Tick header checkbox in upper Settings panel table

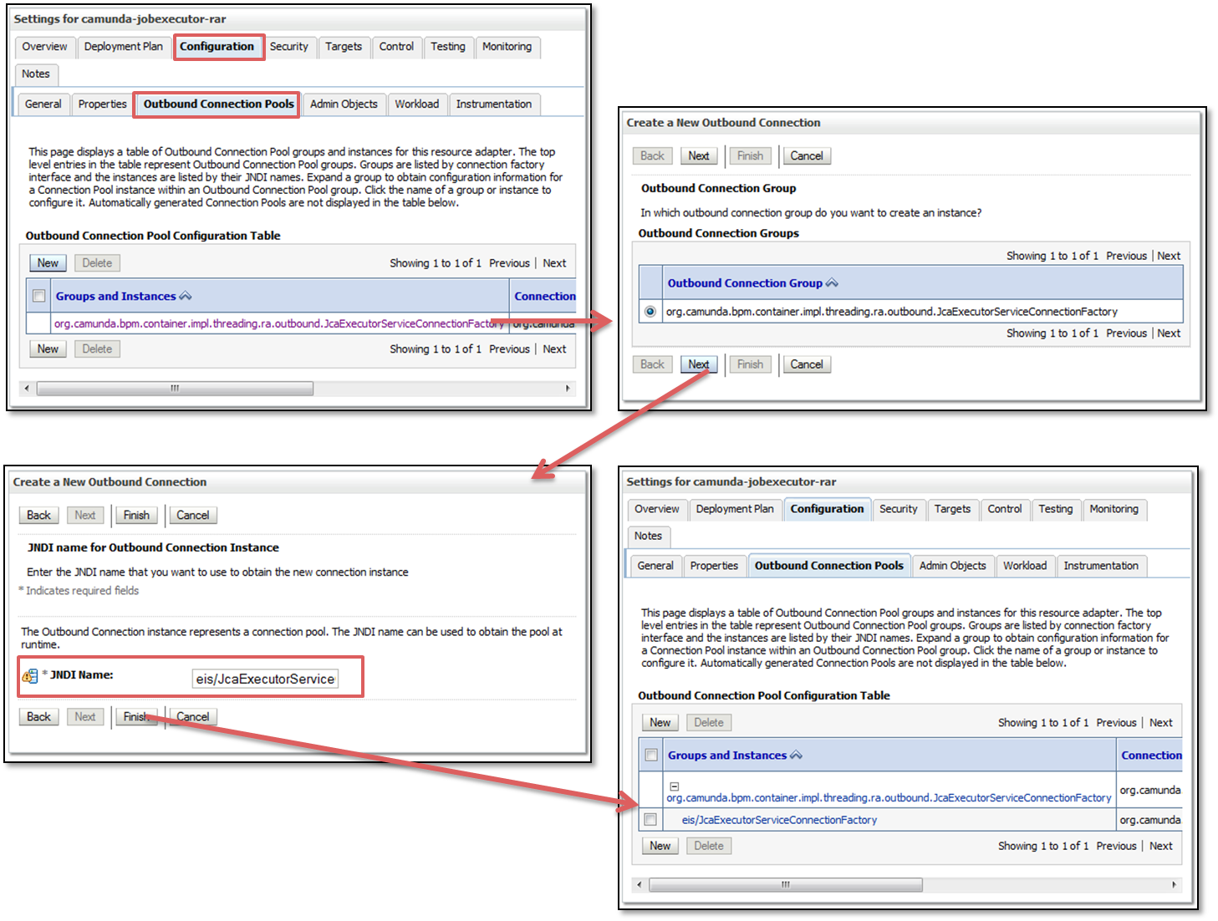pyautogui.click(x=38, y=296)
